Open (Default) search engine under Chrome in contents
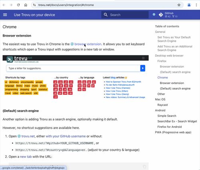This screenshot has width=200, height=170. pyautogui.click(x=175, y=88)
